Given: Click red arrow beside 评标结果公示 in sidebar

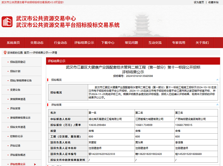Looking at the screenshot, I should point(35,164).
